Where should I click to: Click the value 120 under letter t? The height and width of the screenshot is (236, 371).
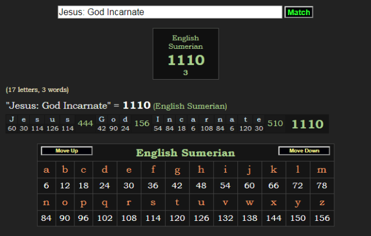pos(177,218)
